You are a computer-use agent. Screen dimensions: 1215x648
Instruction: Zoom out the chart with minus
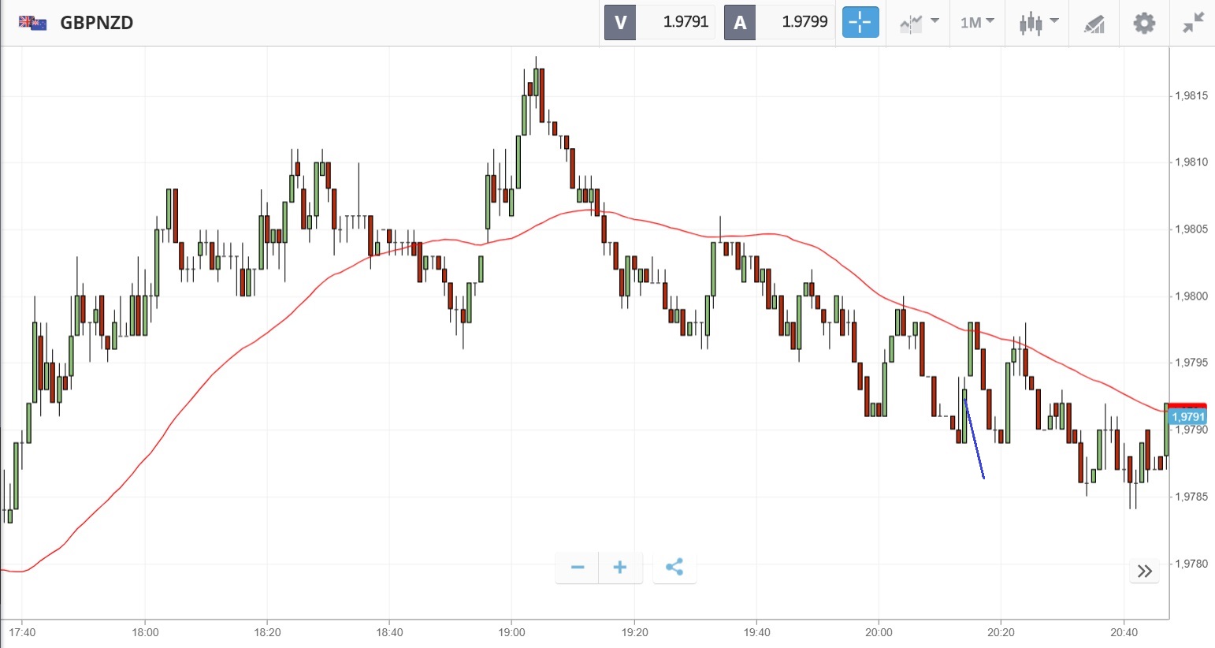(x=578, y=567)
